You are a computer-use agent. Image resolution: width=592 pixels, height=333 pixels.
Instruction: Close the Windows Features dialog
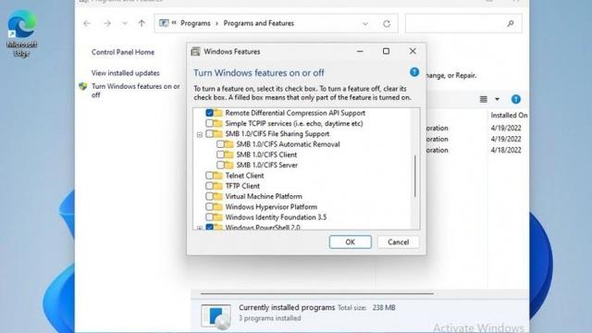[x=413, y=52]
